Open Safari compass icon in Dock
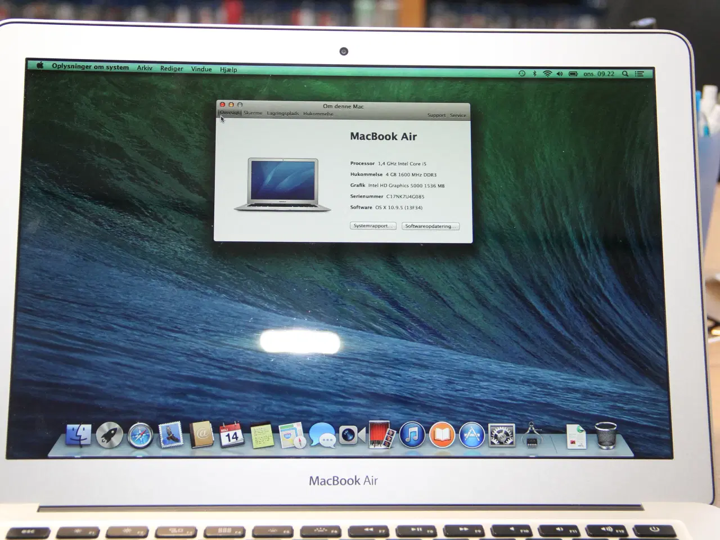 (x=140, y=436)
